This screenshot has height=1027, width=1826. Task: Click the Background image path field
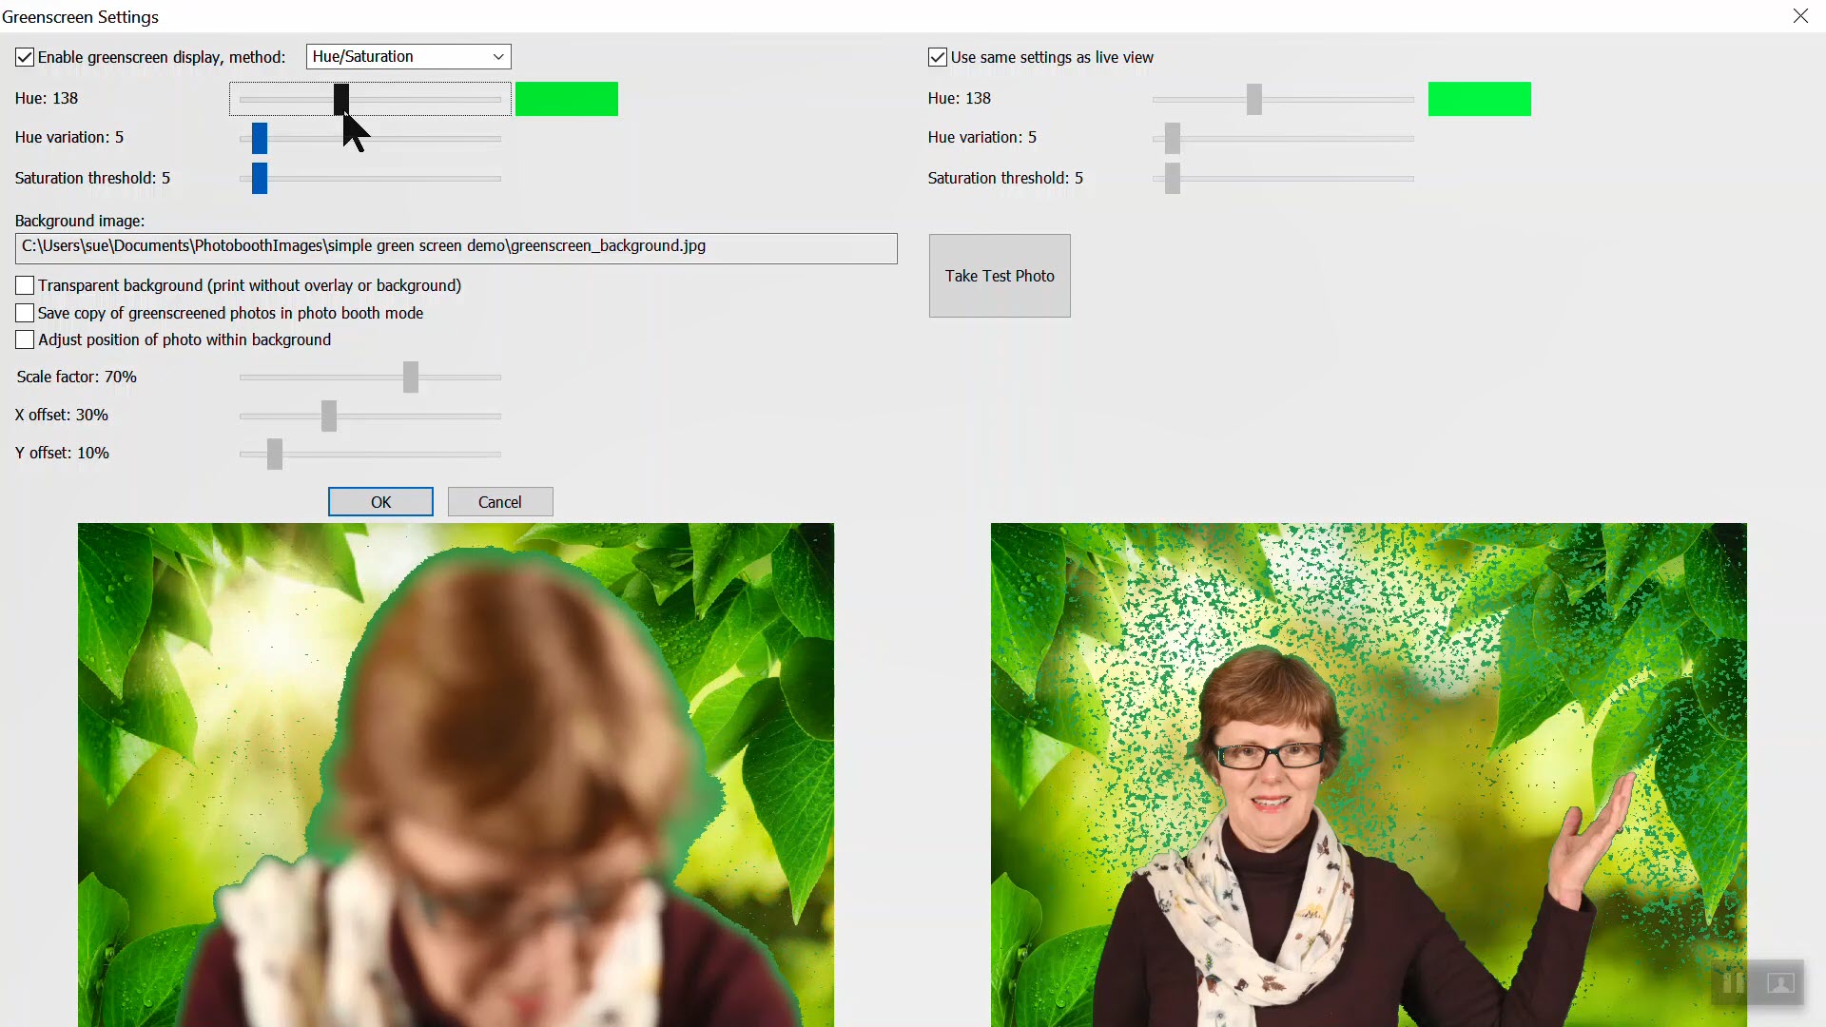tap(456, 247)
